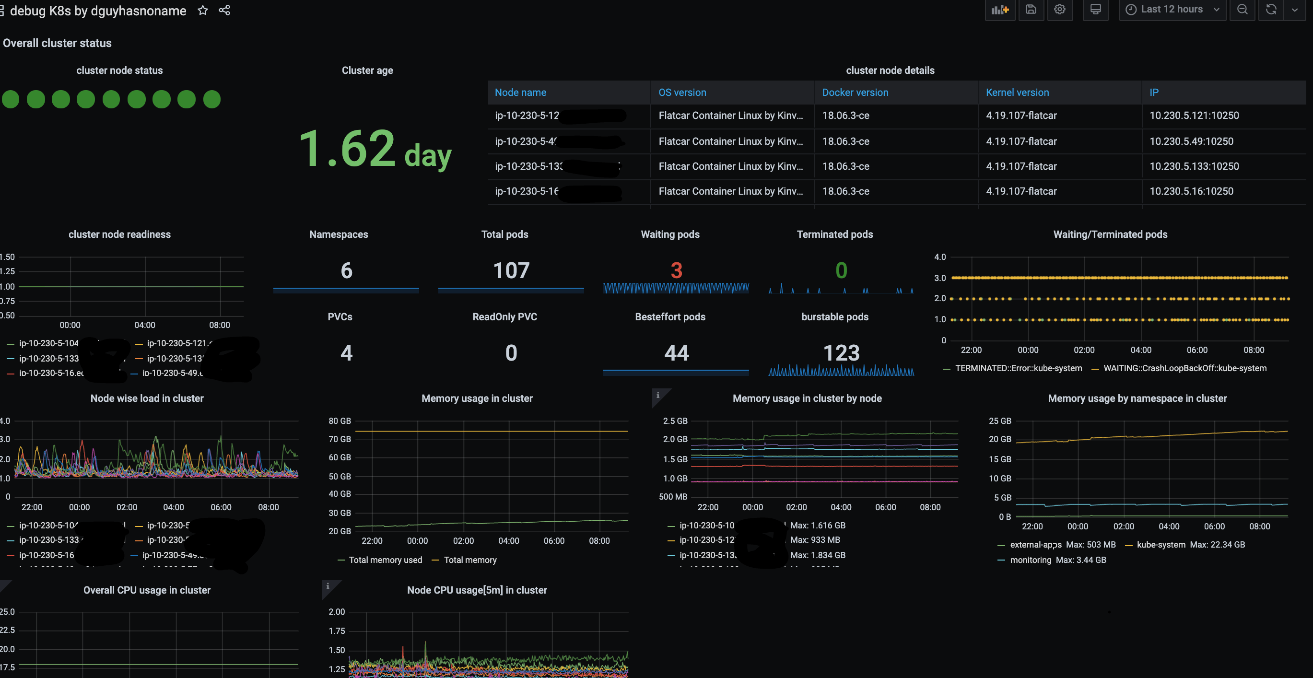Open dashboard settings gear icon

coord(1060,10)
